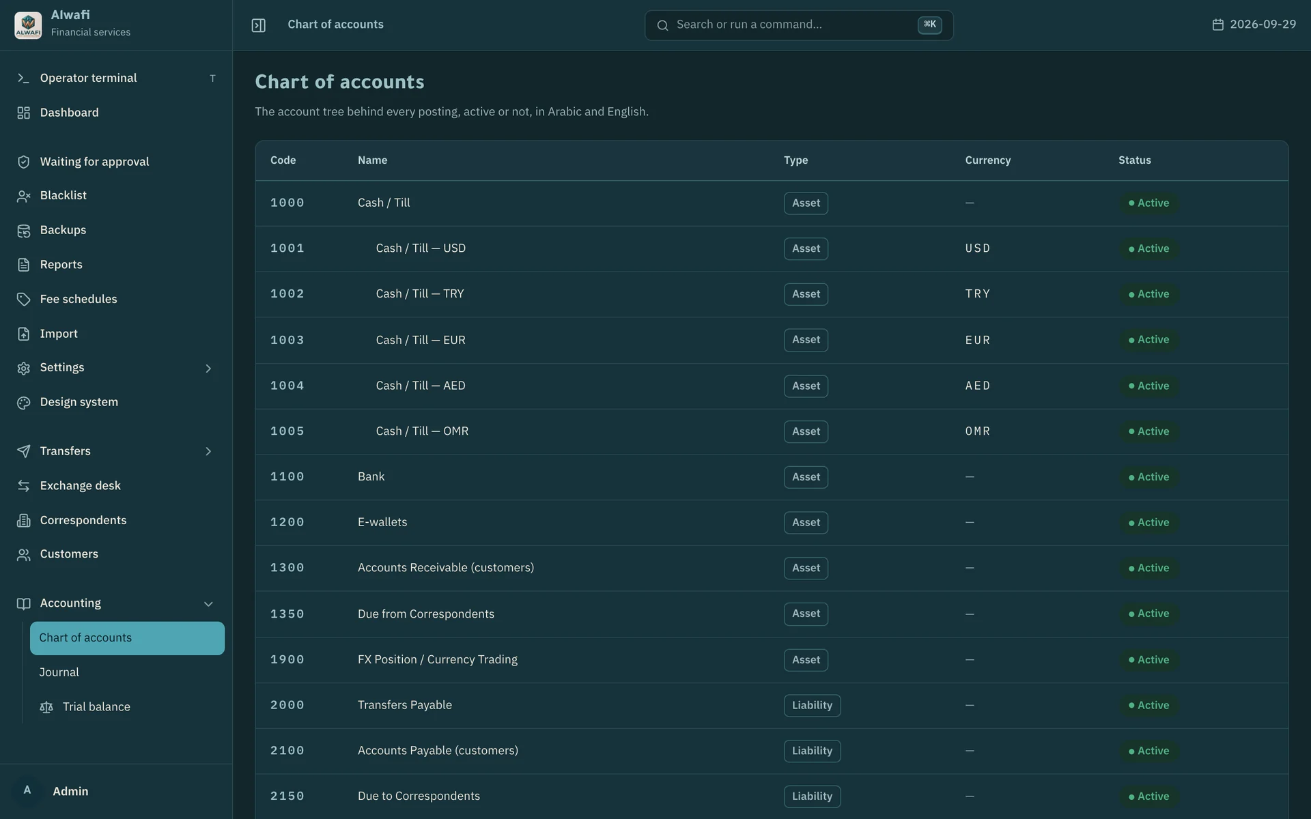Click the Dashboard grid icon
The height and width of the screenshot is (819, 1311).
tap(24, 113)
